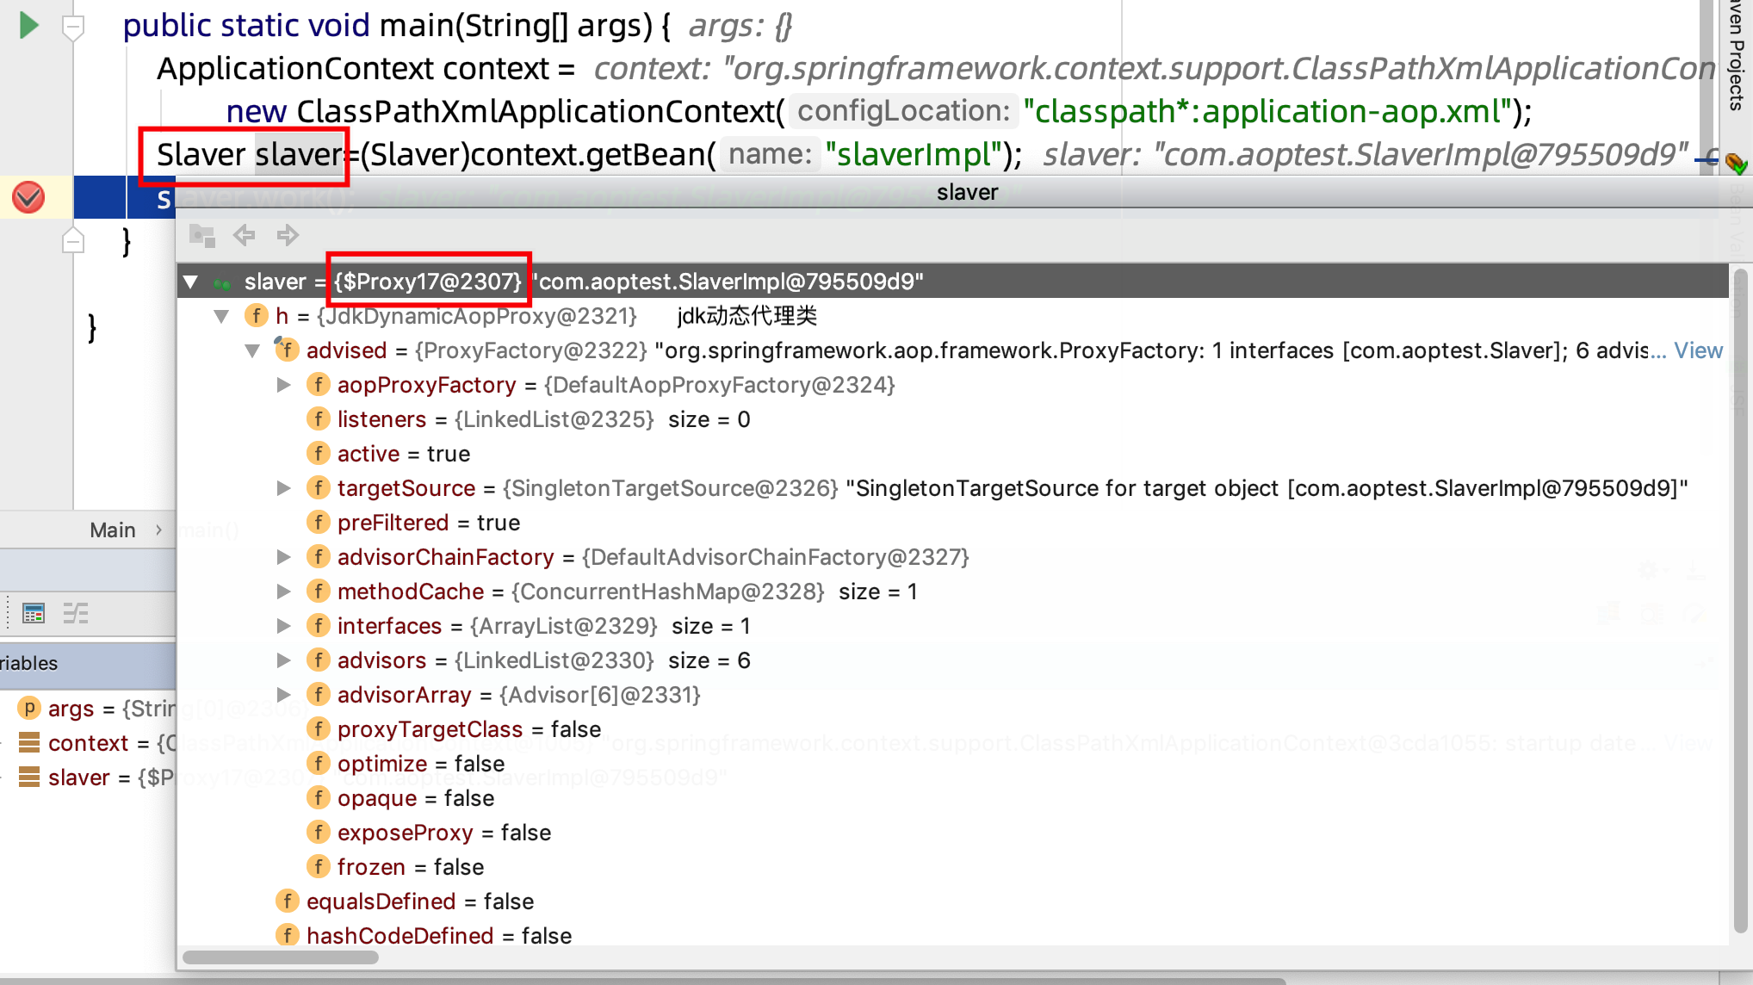This screenshot has width=1753, height=985.
Task: Open the View link for advised value
Action: click(1698, 350)
